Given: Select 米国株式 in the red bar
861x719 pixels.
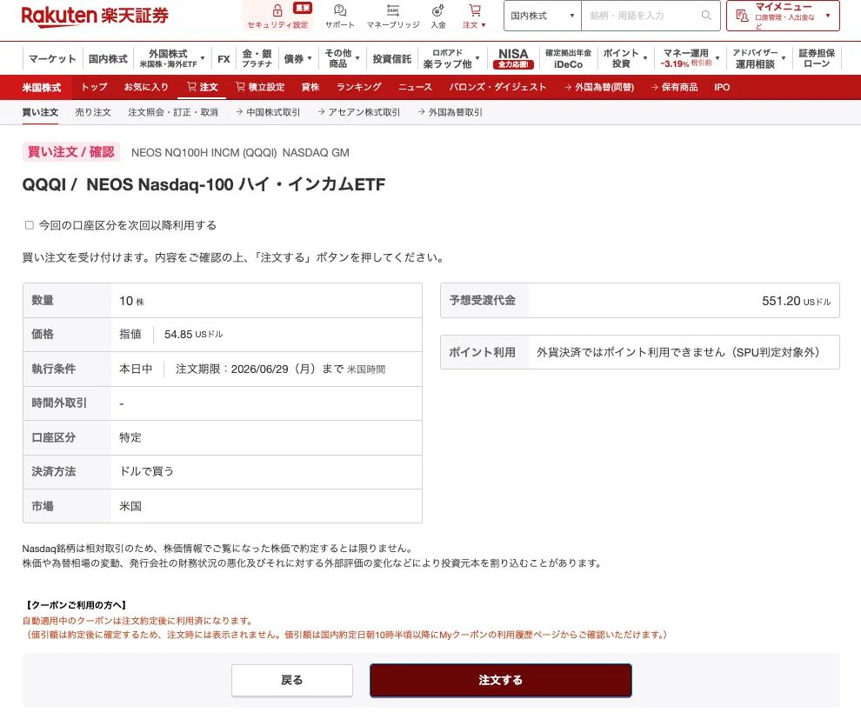Looking at the screenshot, I should pos(42,87).
